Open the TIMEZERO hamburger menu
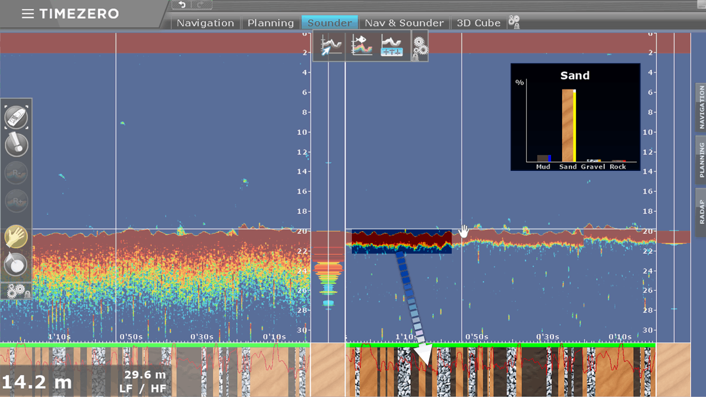The height and width of the screenshot is (397, 706). [x=28, y=14]
